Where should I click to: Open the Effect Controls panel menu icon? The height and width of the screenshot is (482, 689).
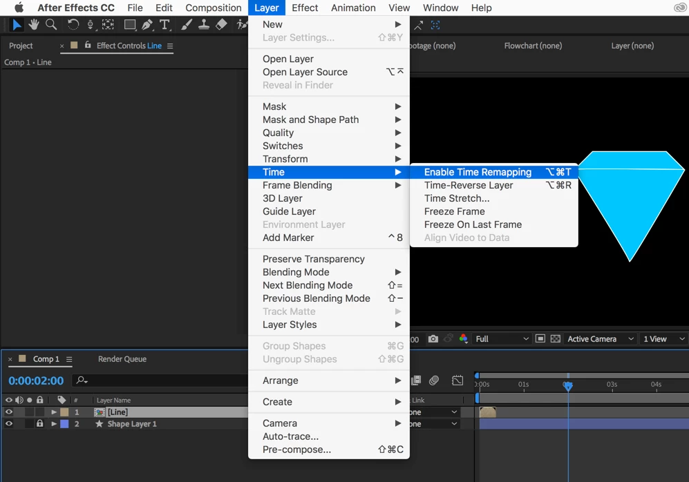170,46
